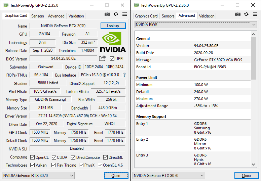This screenshot has height=181, width=261.
Task: Select Advanced tab in right window
Action: click(187, 15)
